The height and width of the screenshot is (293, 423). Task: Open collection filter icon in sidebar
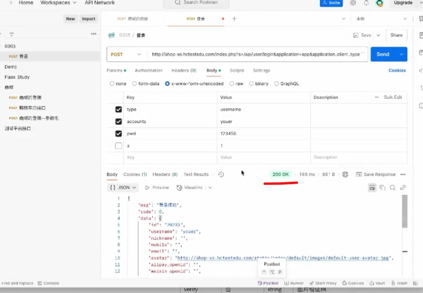click(11, 34)
